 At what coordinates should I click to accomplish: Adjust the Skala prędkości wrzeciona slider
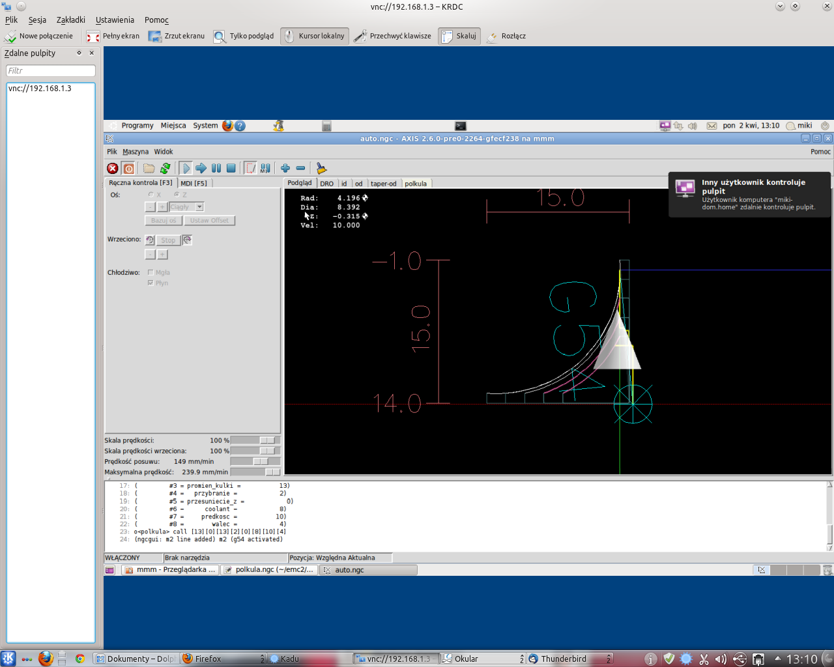(255, 451)
